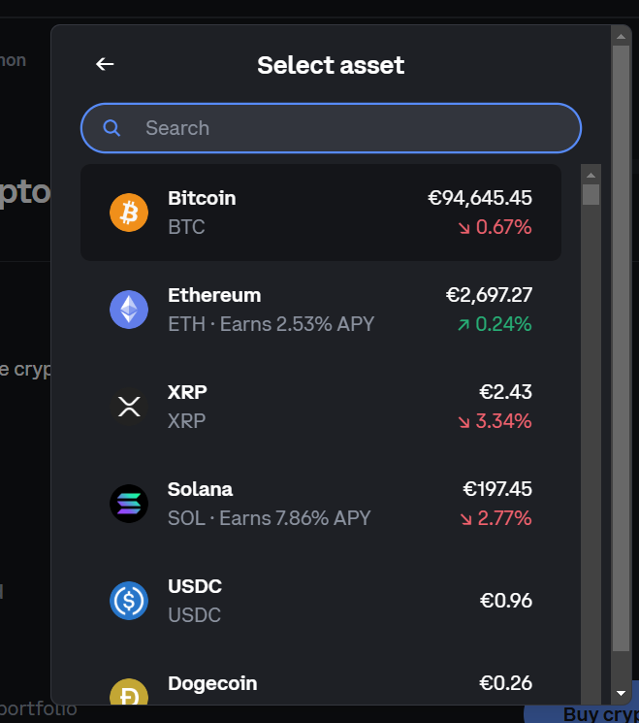Screen dimensions: 639x723
Task: Click outer dialog scrollbar up arrow
Action: coord(622,38)
